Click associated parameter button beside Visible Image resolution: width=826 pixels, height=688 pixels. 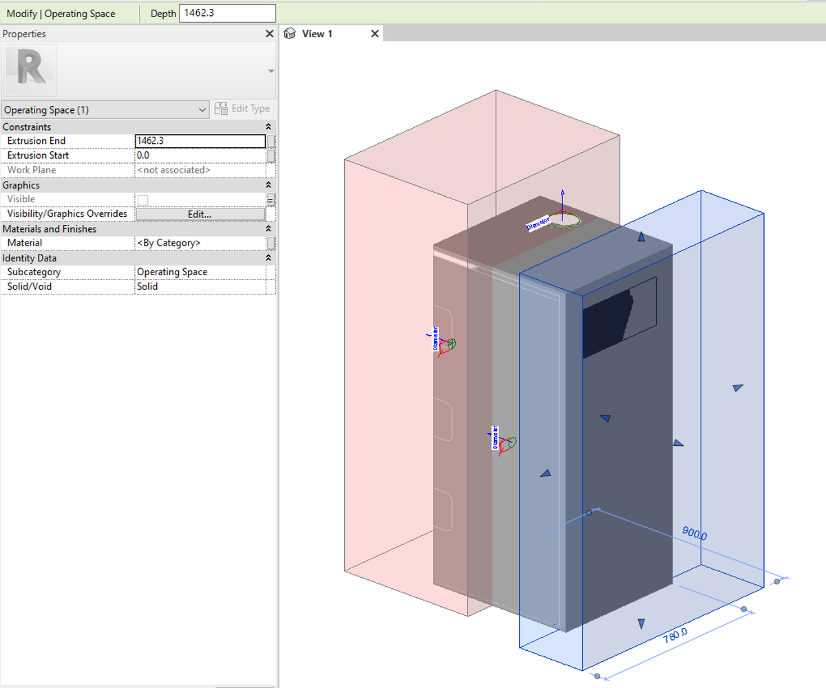pos(271,200)
